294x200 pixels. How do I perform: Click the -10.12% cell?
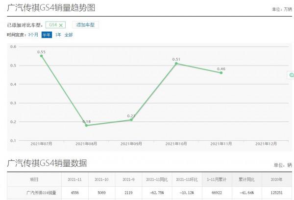tap(187, 193)
